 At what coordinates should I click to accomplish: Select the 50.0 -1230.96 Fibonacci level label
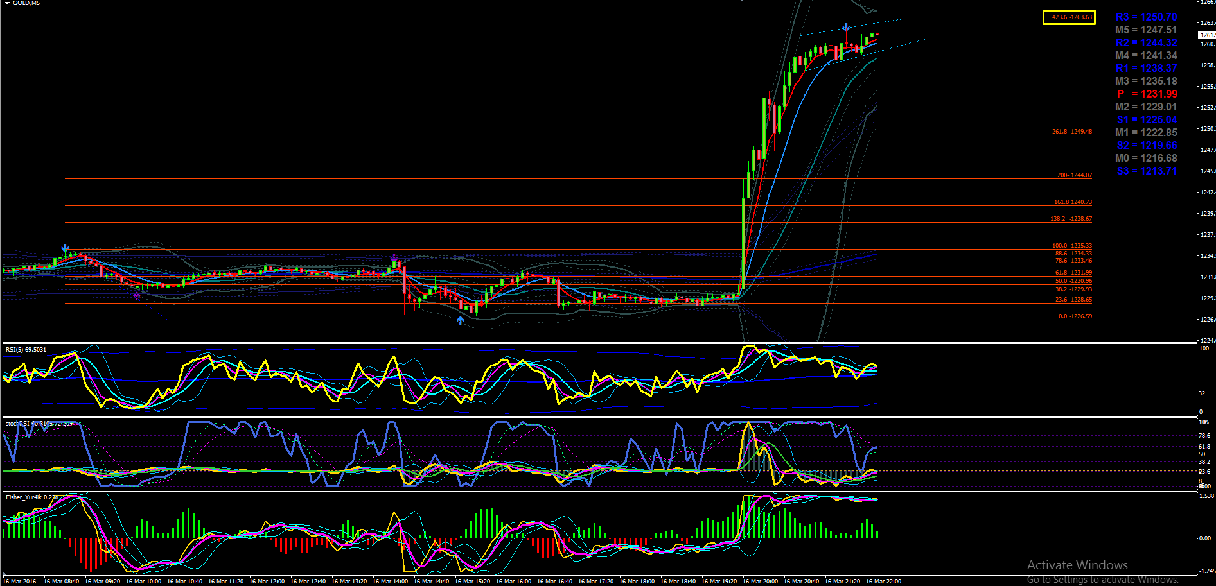click(x=1073, y=281)
